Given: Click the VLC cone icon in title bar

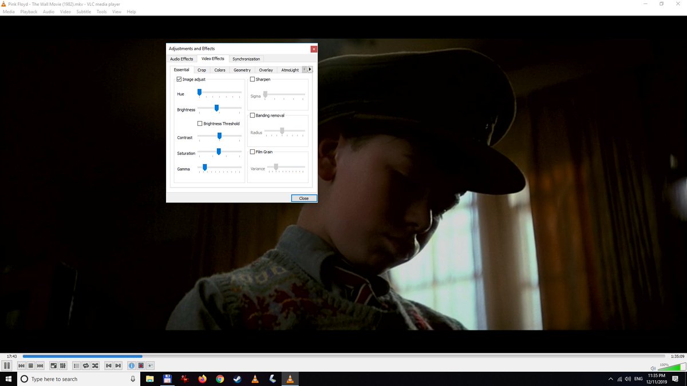Looking at the screenshot, I should 4,4.
